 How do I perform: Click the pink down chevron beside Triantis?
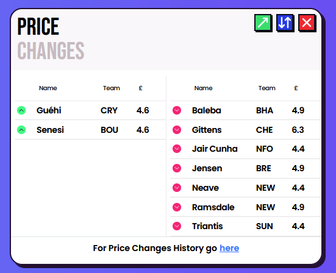tap(177, 226)
